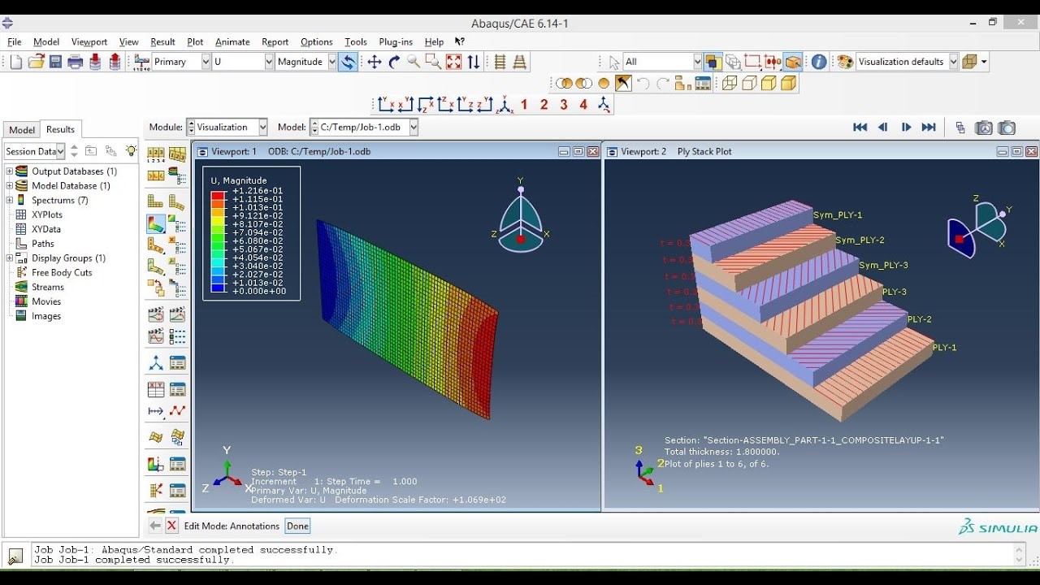Click the red swatch in contour legend
Screen dimensions: 1040x585
[218, 195]
